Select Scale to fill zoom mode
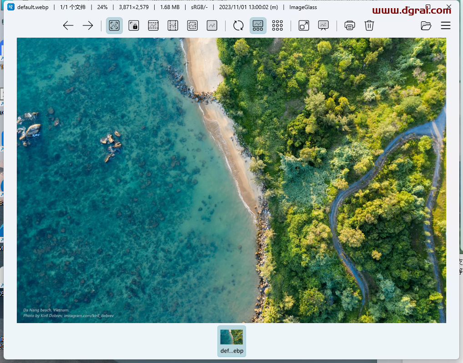Viewport: 463px width, 363px height. [x=212, y=25]
